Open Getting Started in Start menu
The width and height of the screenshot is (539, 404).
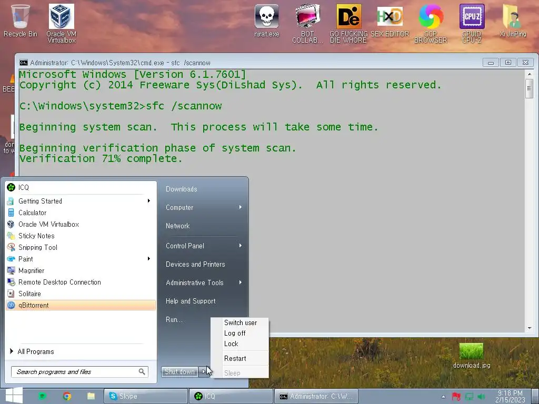coord(81,201)
